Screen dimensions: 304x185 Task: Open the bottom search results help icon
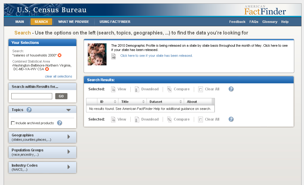tap(231, 119)
